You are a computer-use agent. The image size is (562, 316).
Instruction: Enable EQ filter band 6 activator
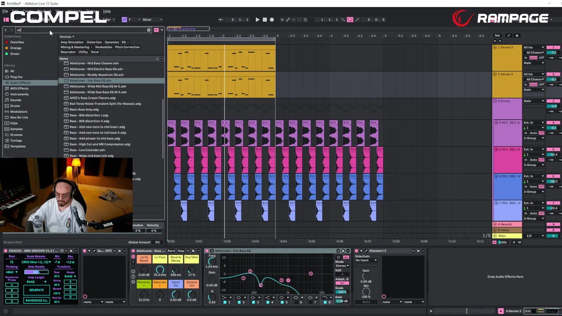296,302
